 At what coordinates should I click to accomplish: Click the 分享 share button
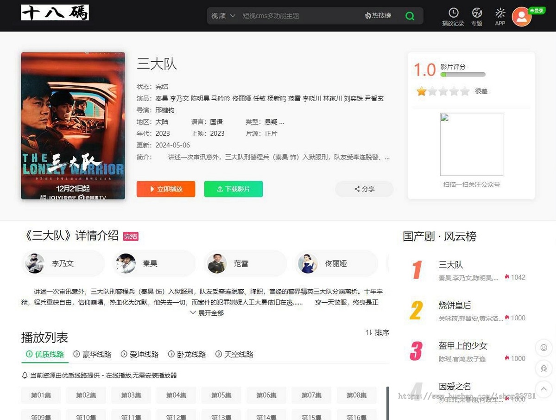pyautogui.click(x=364, y=189)
